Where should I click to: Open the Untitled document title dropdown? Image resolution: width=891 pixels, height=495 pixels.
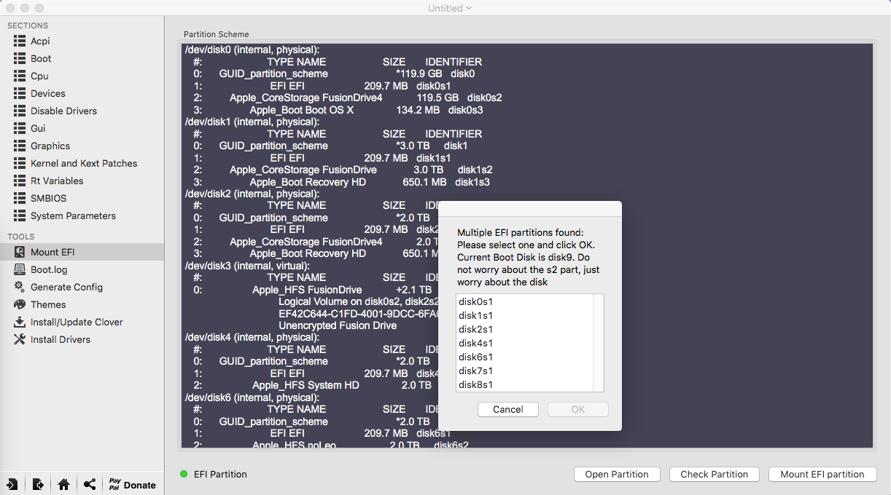(x=450, y=8)
